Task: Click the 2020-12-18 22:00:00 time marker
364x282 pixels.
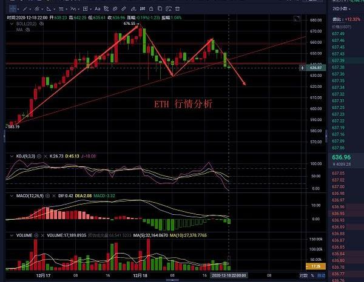Action: [x=230, y=275]
